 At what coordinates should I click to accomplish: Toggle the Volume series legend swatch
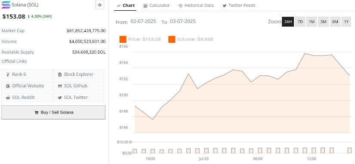172,39
